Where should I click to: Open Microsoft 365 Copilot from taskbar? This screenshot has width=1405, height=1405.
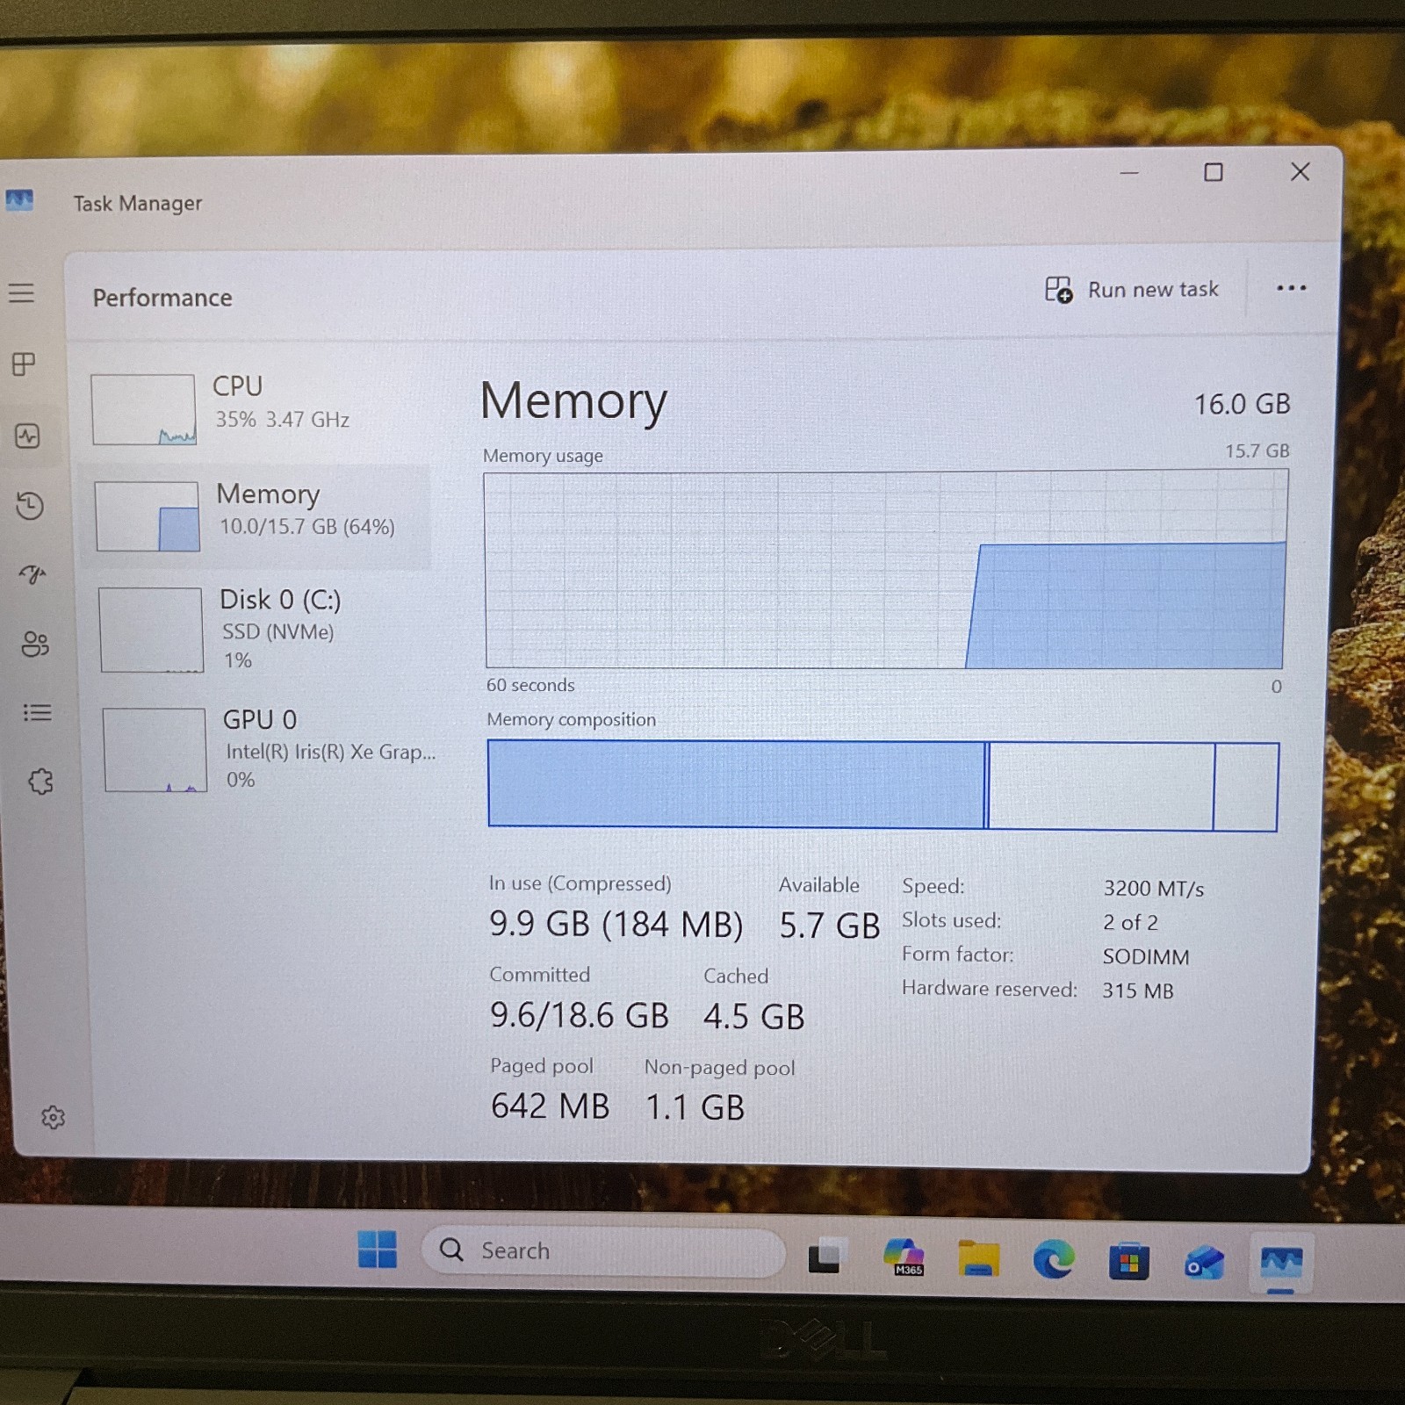(904, 1257)
